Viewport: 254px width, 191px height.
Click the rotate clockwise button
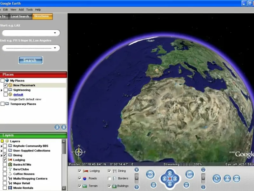point(190,174)
